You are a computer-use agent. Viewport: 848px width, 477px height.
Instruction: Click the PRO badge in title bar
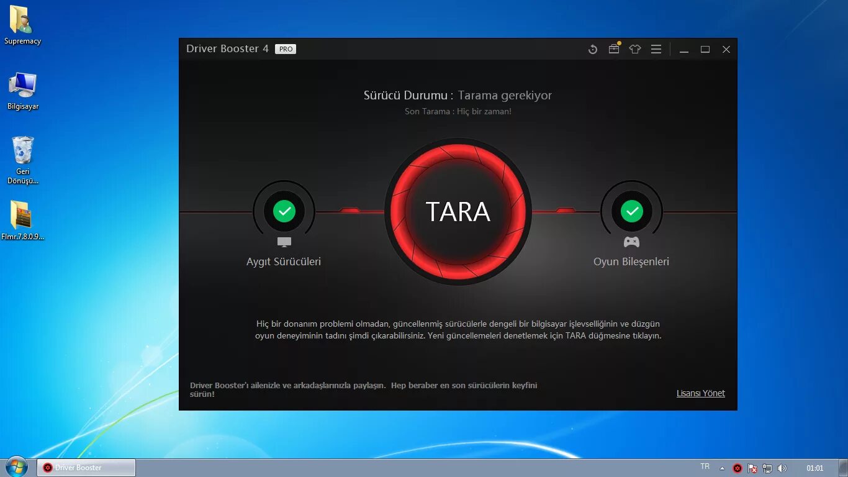pos(286,49)
